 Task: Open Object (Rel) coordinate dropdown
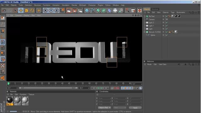105,108
